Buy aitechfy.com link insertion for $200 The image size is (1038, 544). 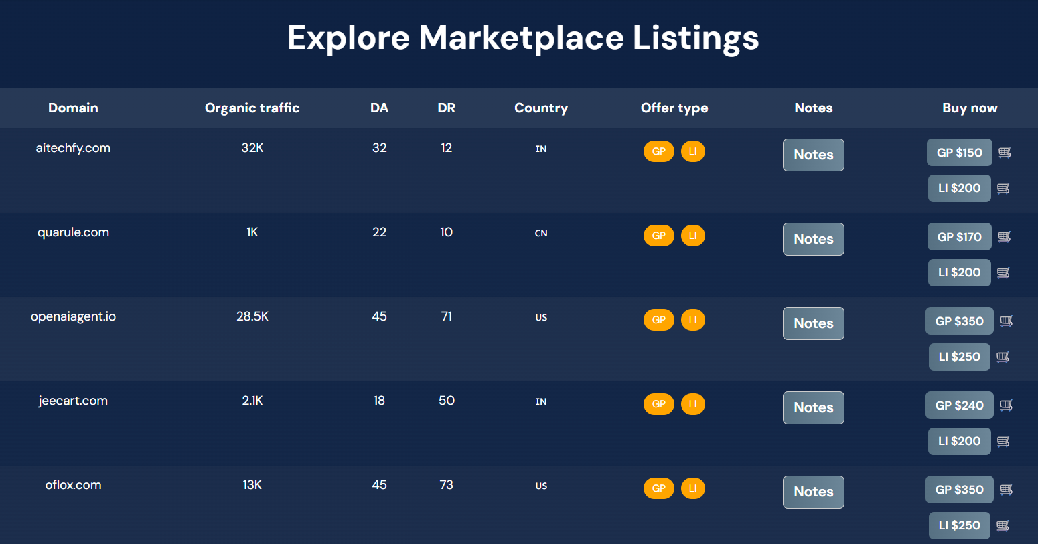tap(960, 188)
